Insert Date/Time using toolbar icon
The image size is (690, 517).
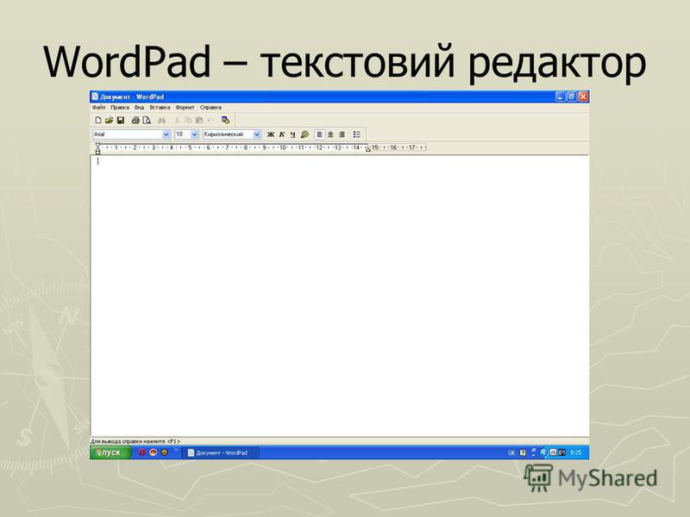click(x=226, y=120)
